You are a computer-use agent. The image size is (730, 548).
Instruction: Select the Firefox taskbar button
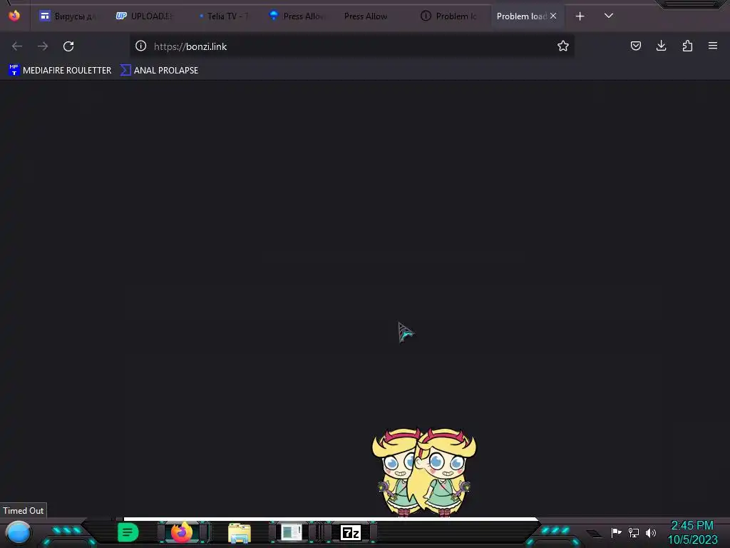click(x=182, y=532)
